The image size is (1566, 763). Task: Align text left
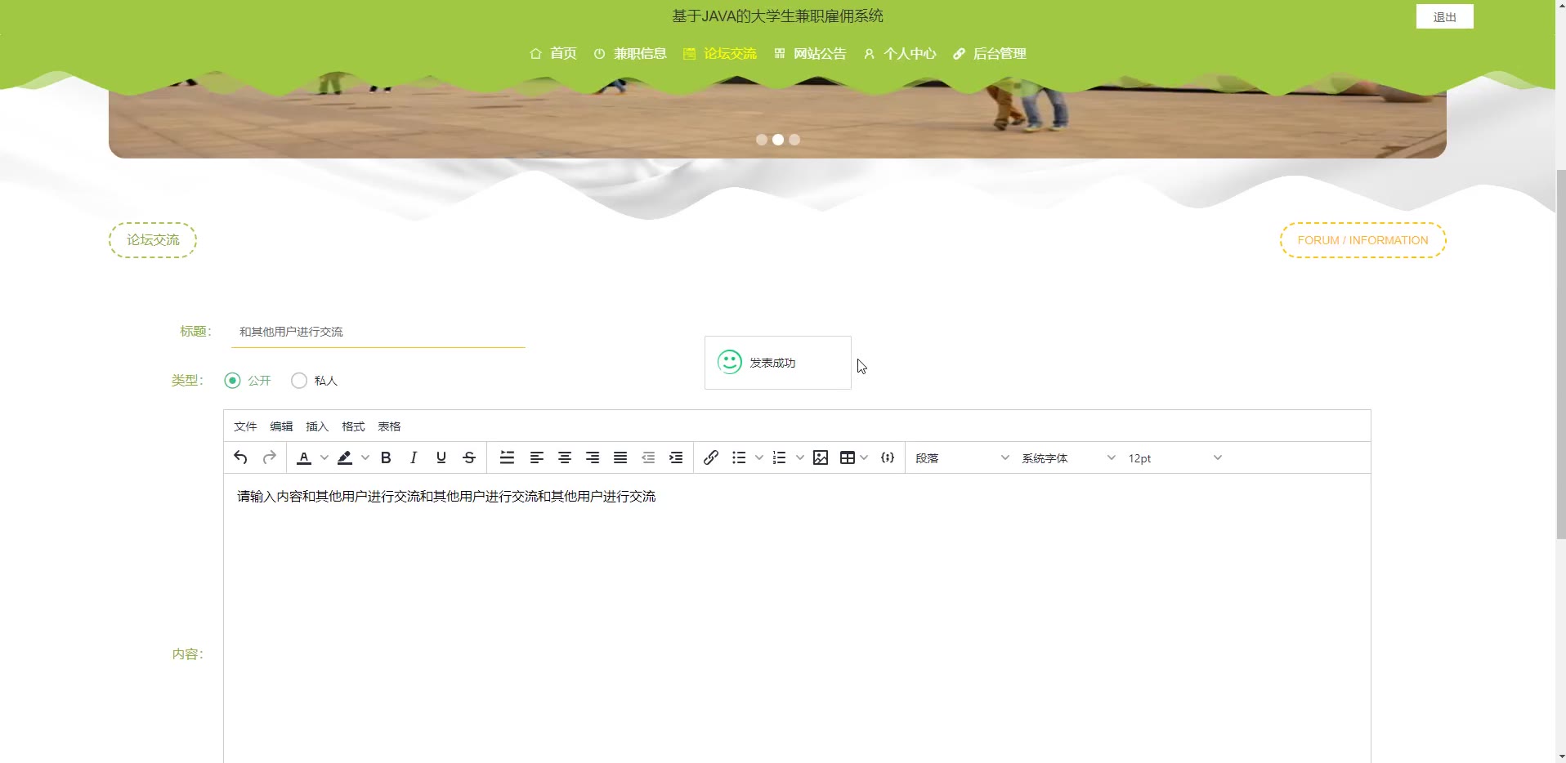click(x=537, y=457)
